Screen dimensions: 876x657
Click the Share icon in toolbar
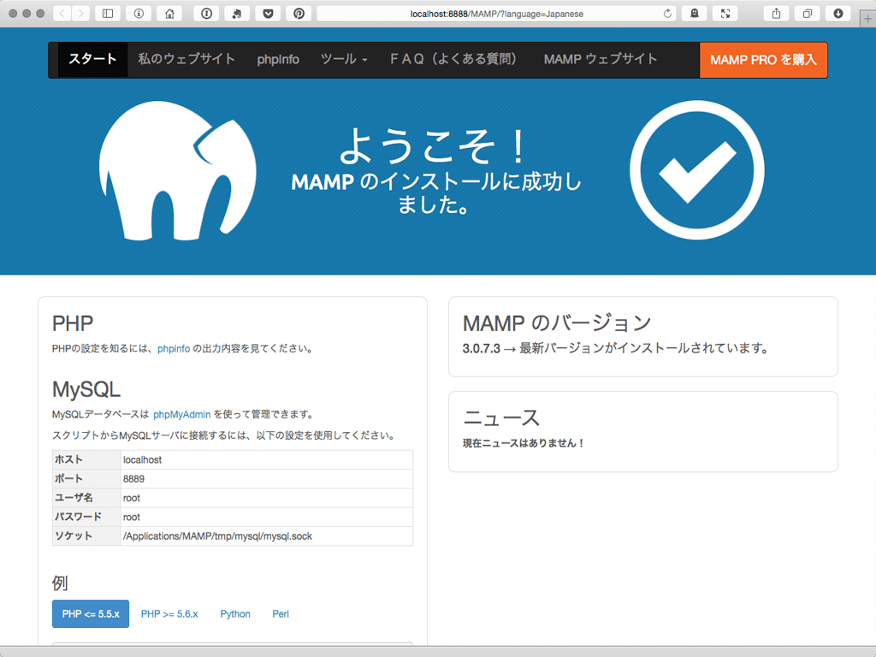[776, 14]
